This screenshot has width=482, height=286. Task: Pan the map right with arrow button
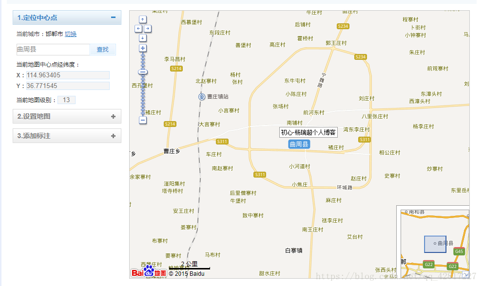click(x=148, y=29)
